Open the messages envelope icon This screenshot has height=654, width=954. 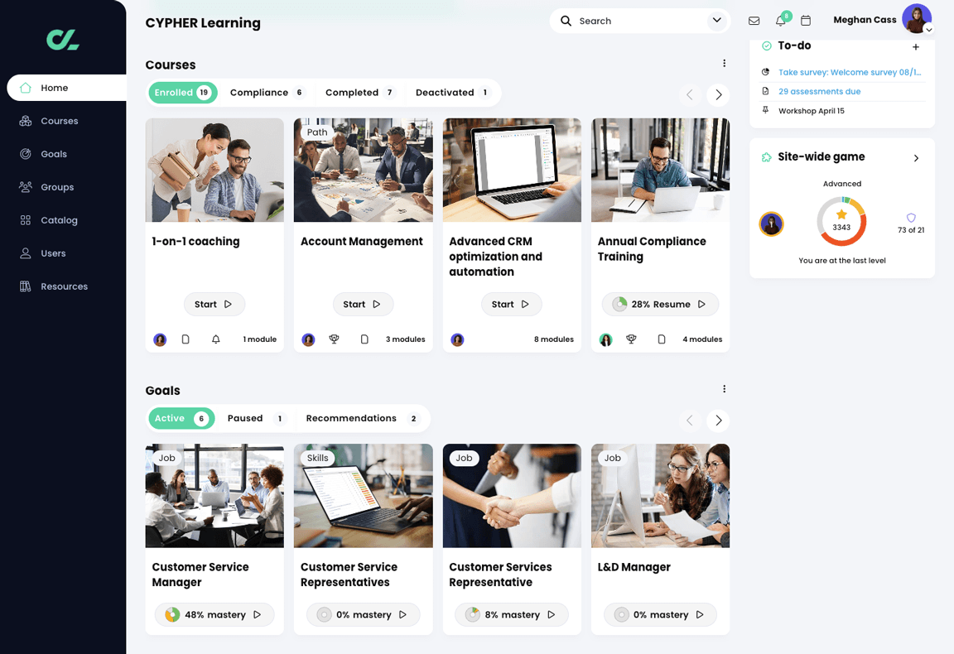(x=754, y=20)
